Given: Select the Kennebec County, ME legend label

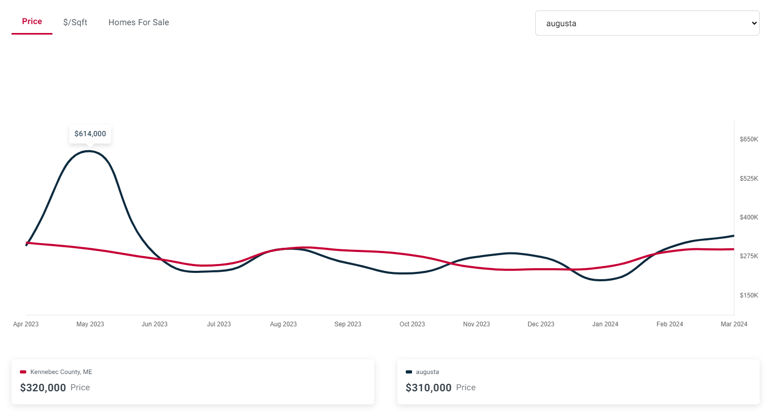Looking at the screenshot, I should (61, 372).
